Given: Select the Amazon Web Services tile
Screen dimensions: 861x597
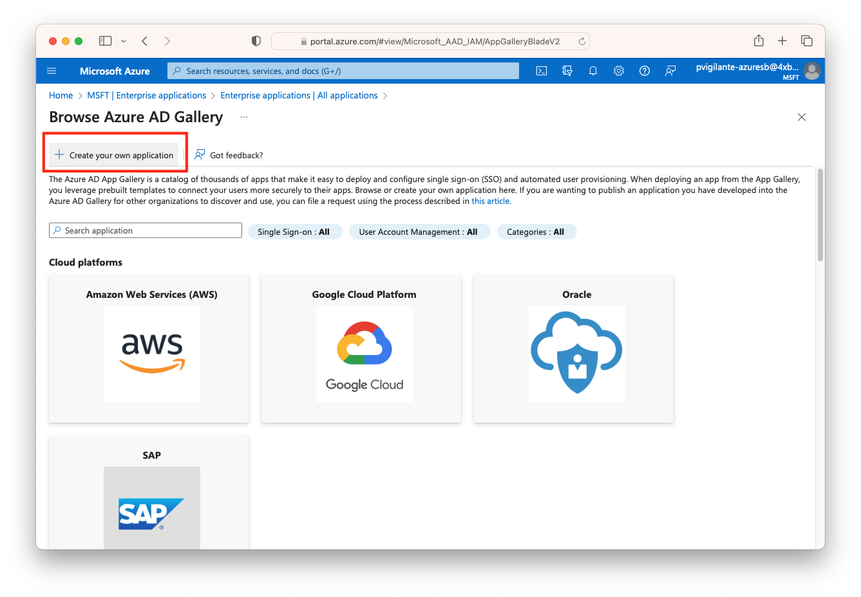Looking at the screenshot, I should pyautogui.click(x=148, y=349).
